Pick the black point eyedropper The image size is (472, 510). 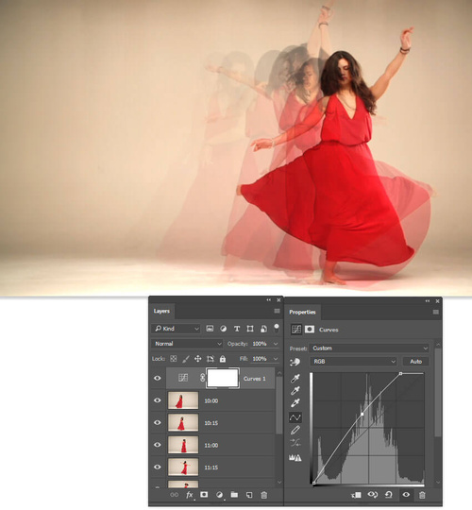point(295,379)
